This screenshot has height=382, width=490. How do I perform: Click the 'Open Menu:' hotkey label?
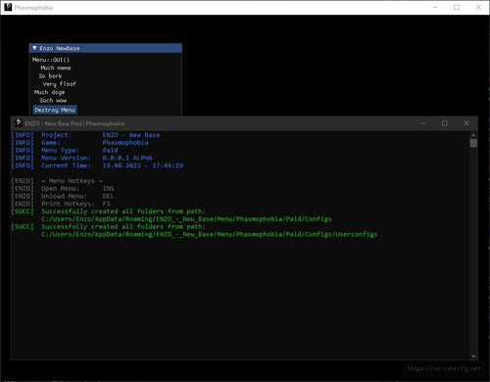click(60, 189)
